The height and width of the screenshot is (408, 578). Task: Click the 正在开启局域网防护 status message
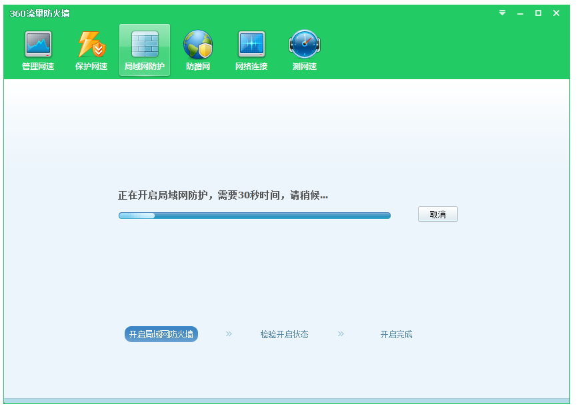[223, 195]
